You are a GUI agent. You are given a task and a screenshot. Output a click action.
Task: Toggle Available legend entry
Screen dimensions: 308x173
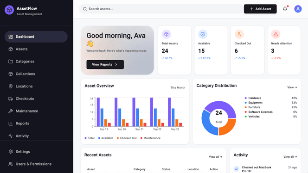coord(106,138)
